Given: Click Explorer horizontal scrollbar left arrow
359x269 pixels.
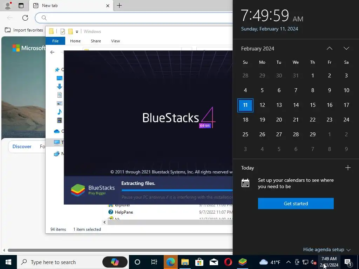Looking at the screenshot, I should click(104, 222).
